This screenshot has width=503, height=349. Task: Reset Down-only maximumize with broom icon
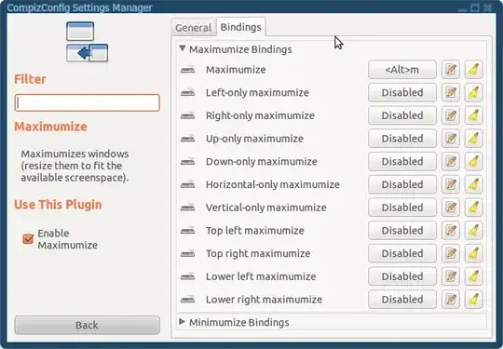coord(473,162)
